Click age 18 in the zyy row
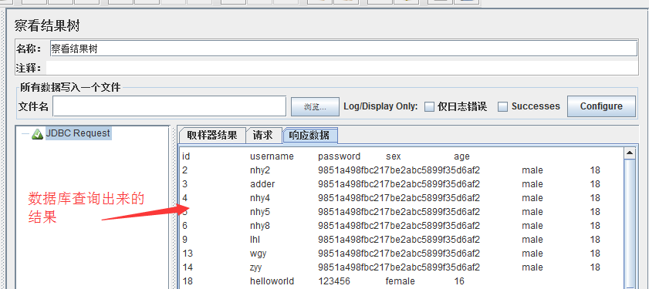Screen dimensions: 649x289 click(x=595, y=267)
